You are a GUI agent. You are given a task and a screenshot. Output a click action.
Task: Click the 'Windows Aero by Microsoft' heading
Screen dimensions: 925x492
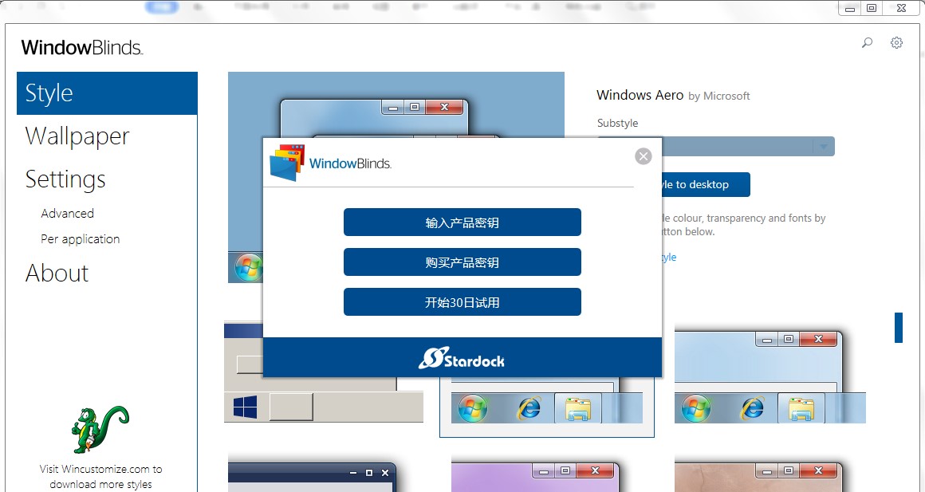click(x=673, y=95)
